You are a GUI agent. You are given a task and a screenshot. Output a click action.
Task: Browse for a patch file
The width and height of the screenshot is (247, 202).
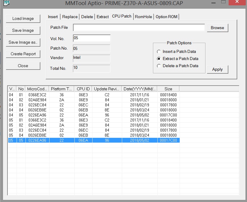point(217,28)
